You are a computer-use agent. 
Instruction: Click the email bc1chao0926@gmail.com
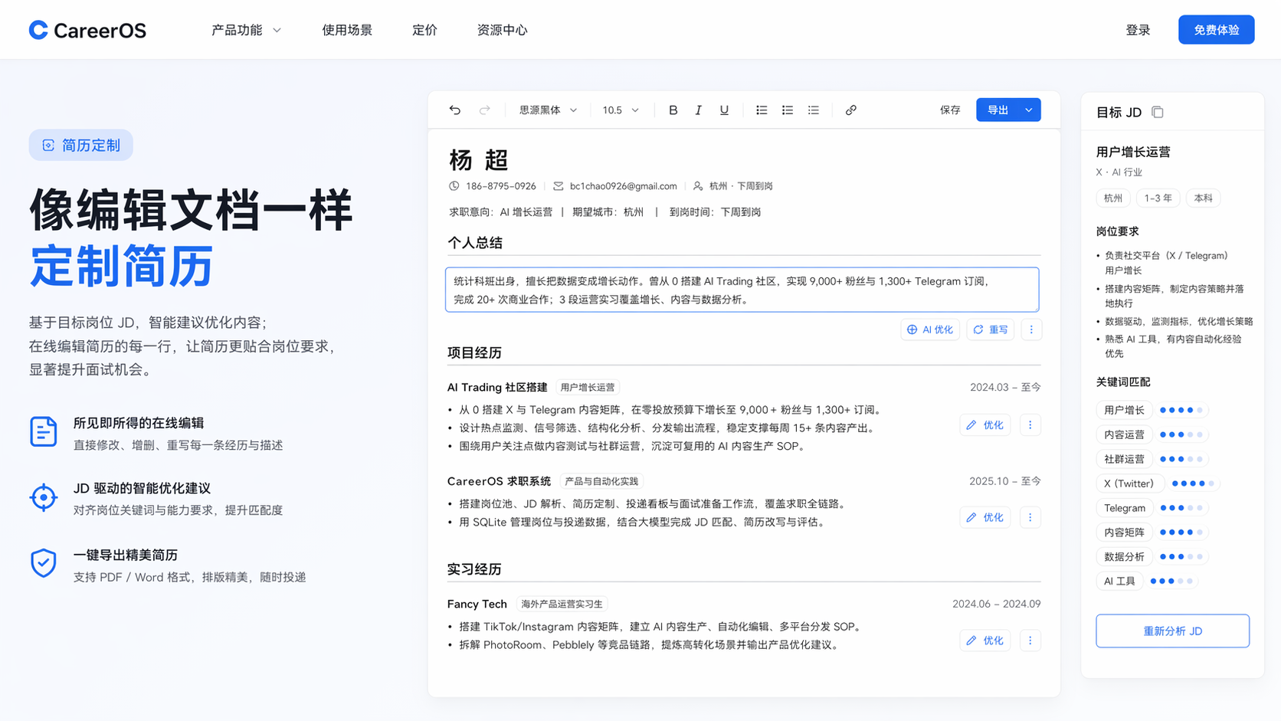point(624,186)
